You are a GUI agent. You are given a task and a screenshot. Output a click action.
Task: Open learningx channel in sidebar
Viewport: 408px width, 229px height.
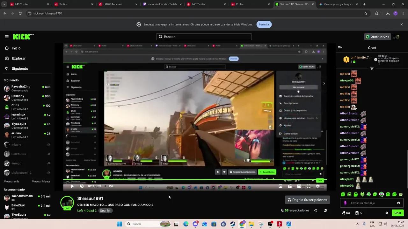[x=27, y=116]
